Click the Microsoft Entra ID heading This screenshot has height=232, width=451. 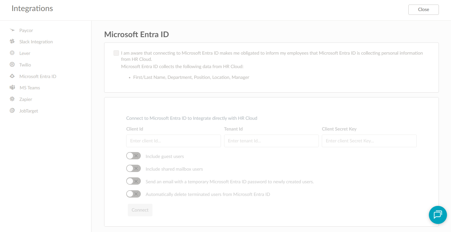tap(136, 34)
